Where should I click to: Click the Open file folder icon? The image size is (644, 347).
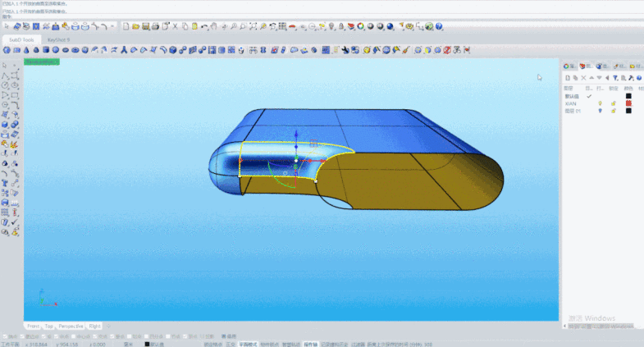click(x=135, y=26)
